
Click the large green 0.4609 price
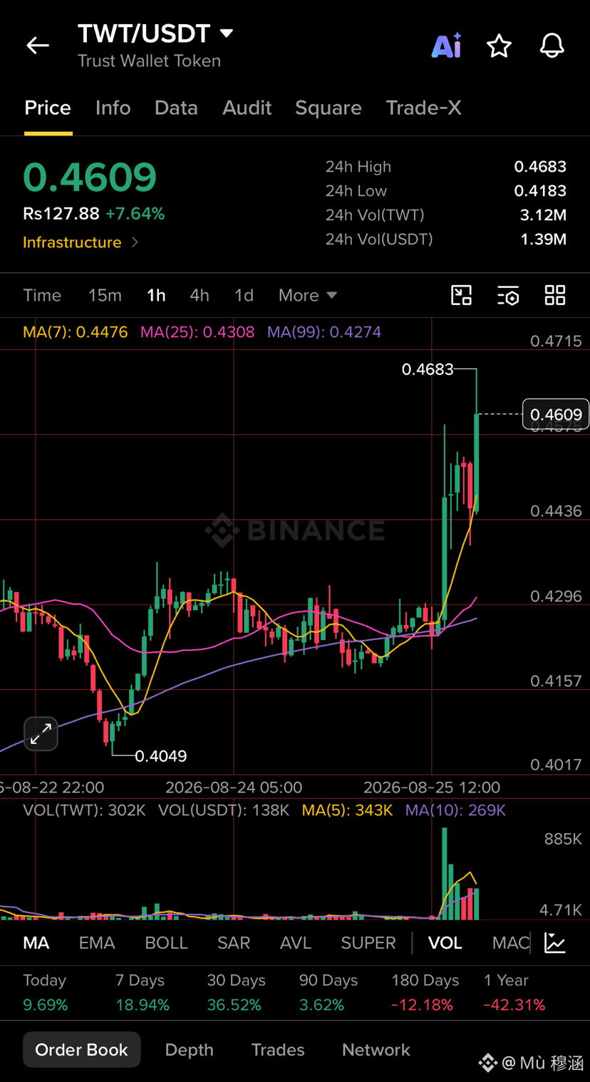[90, 177]
